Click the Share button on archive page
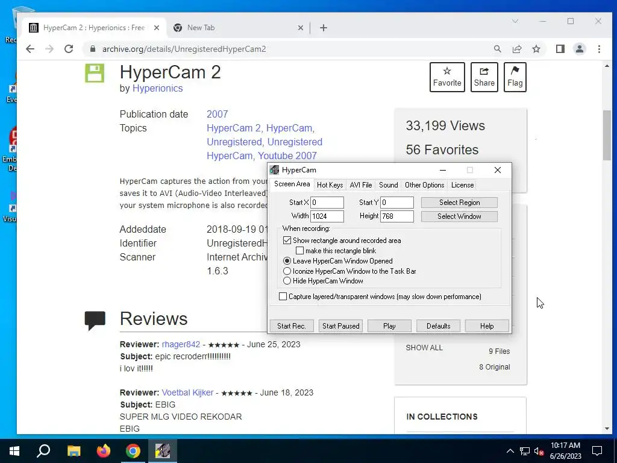 tap(484, 77)
